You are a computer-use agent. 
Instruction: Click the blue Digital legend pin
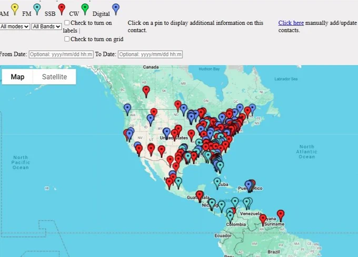(116, 9)
